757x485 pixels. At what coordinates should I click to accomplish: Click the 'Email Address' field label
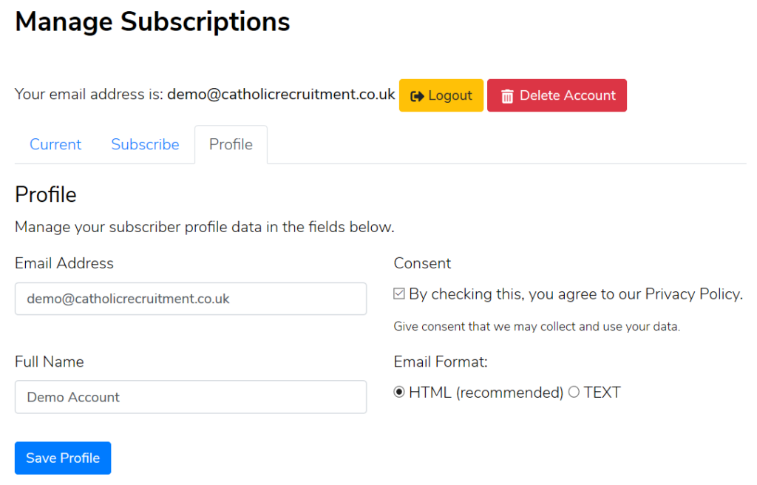[x=64, y=263]
